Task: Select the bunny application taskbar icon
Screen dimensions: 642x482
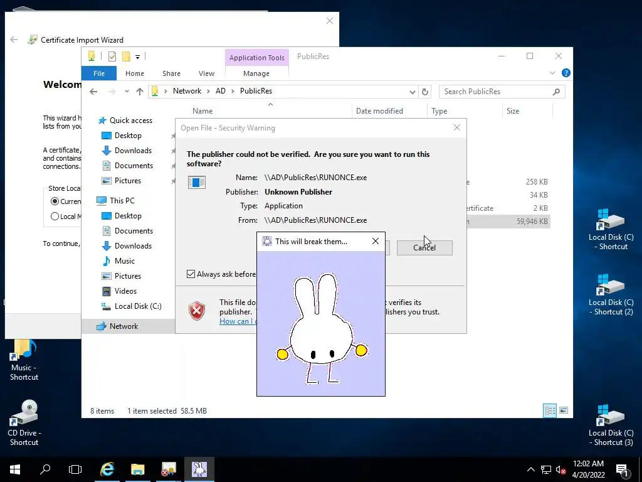Action: coord(199,469)
